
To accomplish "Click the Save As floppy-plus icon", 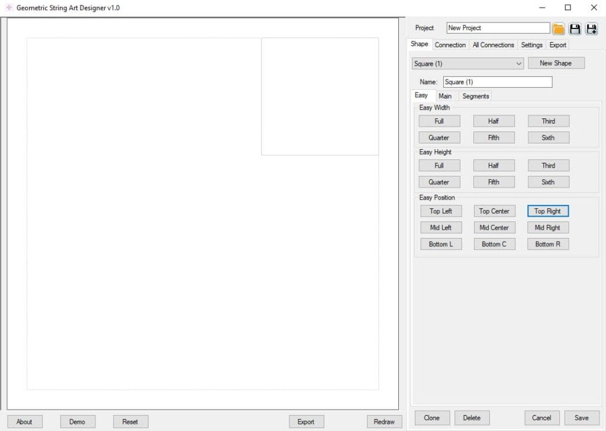I will click(591, 28).
